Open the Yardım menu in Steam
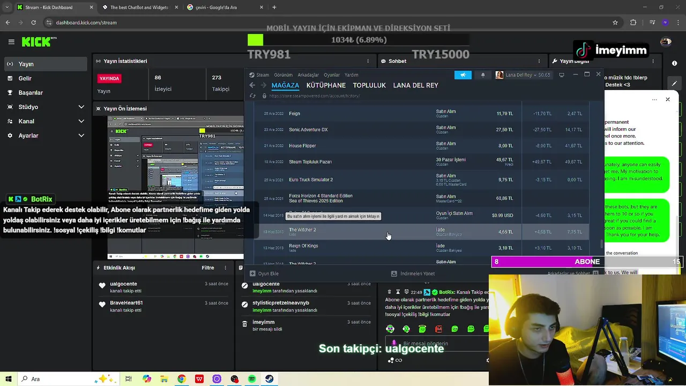This screenshot has height=386, width=686. (x=351, y=75)
